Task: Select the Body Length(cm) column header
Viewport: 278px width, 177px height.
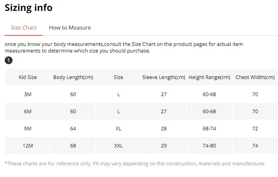Action: (73, 77)
